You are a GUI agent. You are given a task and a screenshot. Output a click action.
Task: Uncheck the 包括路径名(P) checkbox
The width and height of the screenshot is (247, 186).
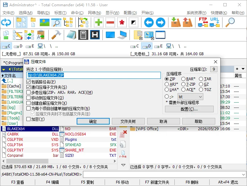(28, 82)
